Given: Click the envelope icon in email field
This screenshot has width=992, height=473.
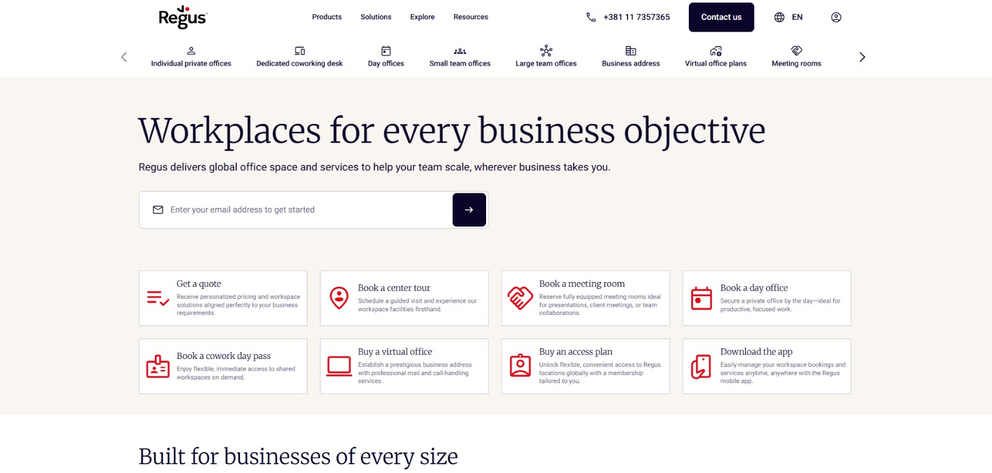Looking at the screenshot, I should pyautogui.click(x=158, y=210).
